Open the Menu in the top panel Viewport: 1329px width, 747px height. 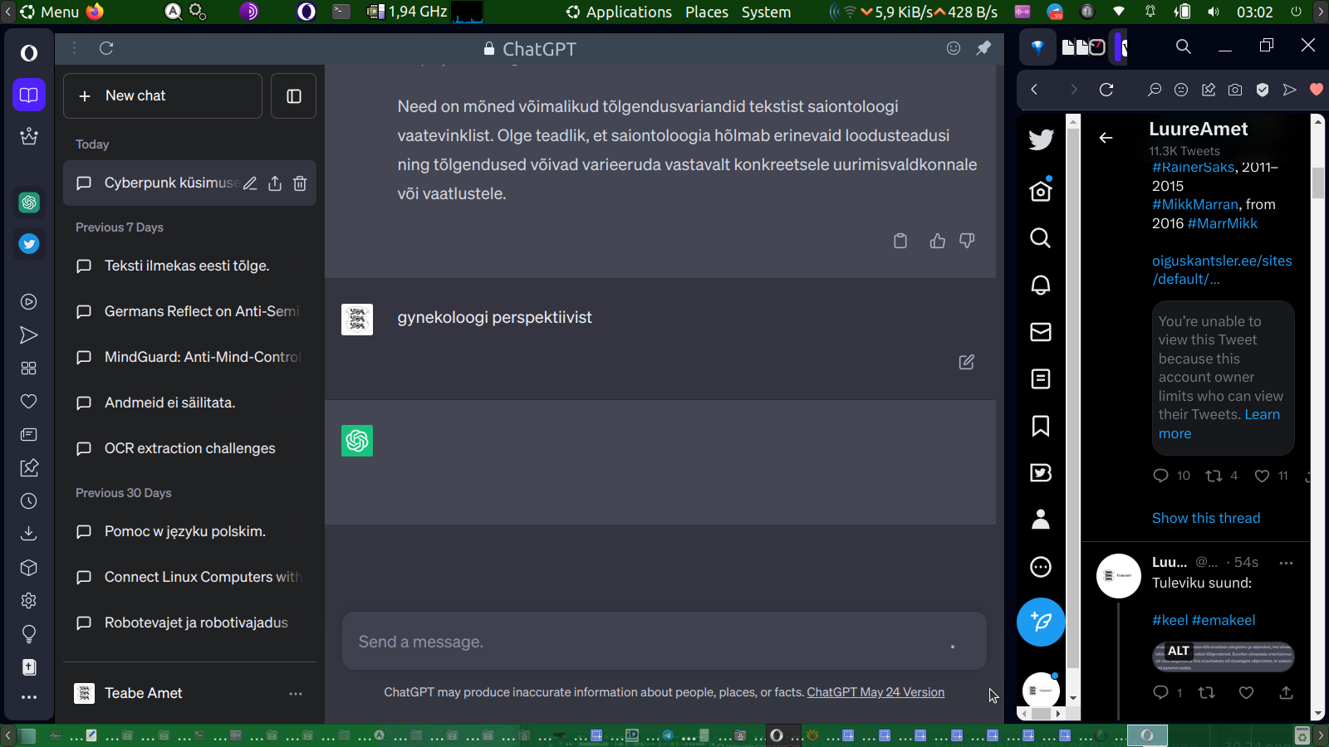pyautogui.click(x=50, y=12)
